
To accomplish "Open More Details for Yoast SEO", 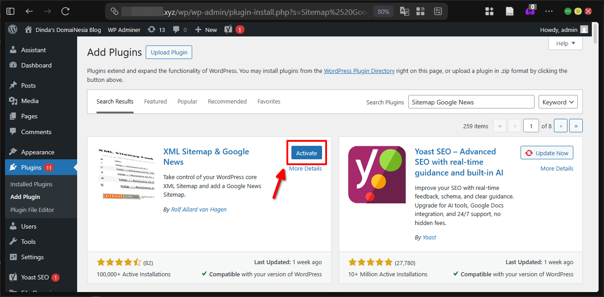I will point(558,168).
